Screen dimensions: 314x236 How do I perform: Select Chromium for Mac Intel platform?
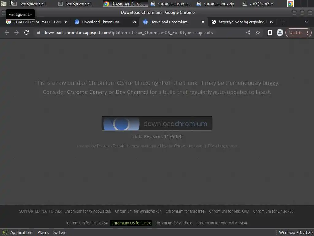coord(185,211)
